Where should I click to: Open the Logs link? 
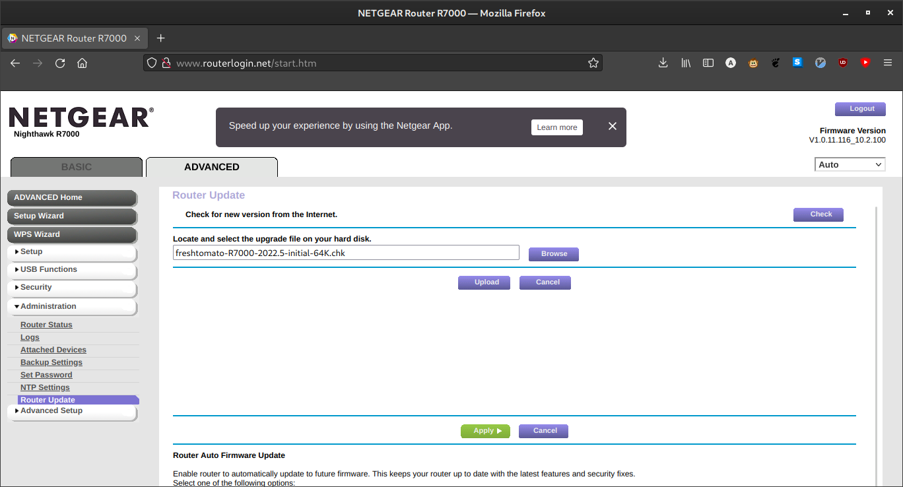30,337
